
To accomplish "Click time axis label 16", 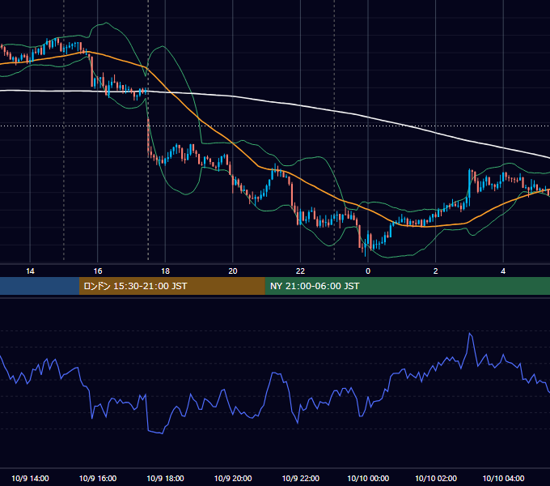I will [98, 271].
